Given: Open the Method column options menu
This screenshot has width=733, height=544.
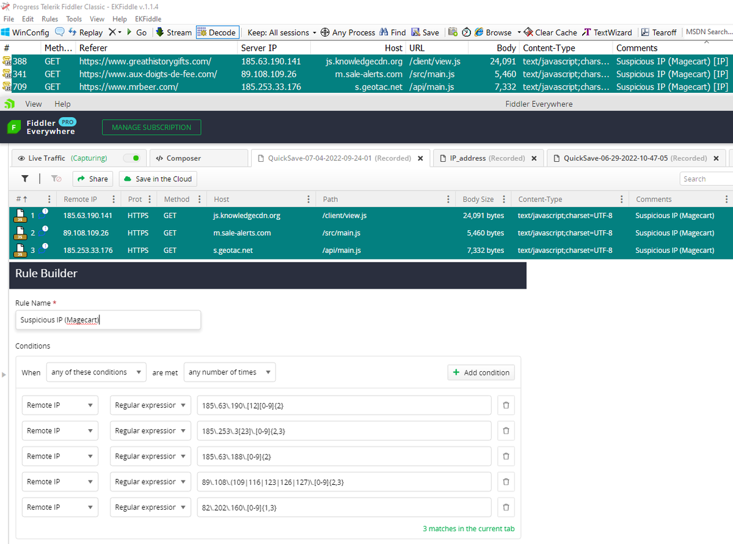Looking at the screenshot, I should pos(201,199).
